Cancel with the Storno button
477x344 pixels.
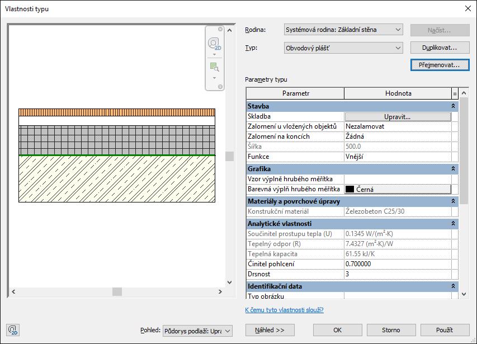[391, 330]
